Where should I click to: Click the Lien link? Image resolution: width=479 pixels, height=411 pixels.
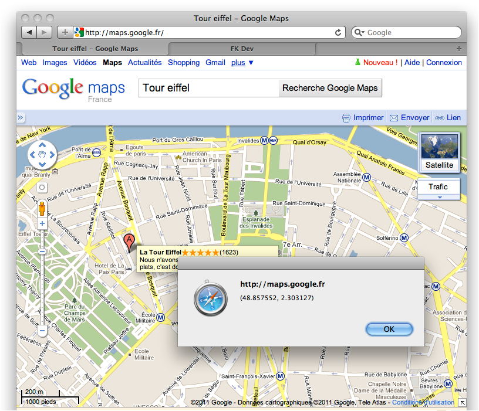click(453, 118)
